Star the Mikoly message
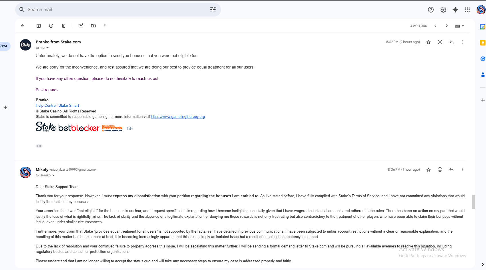This screenshot has width=486, height=270. [429, 170]
